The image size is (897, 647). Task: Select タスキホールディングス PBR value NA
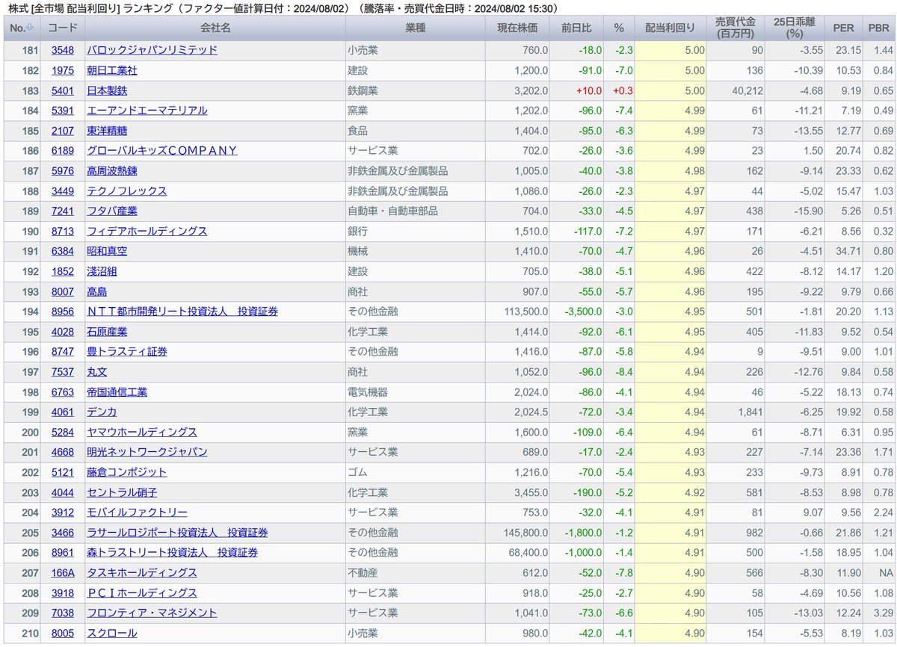click(887, 574)
